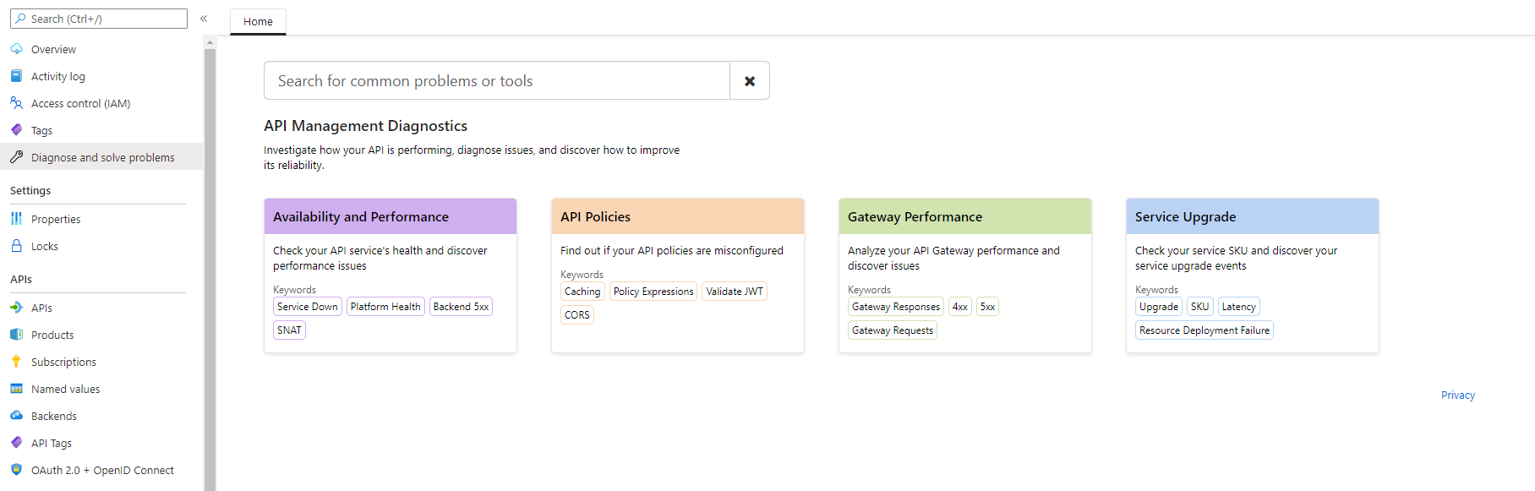This screenshot has width=1535, height=491.
Task: Click the Locks label under Settings
Action: pyautogui.click(x=45, y=246)
